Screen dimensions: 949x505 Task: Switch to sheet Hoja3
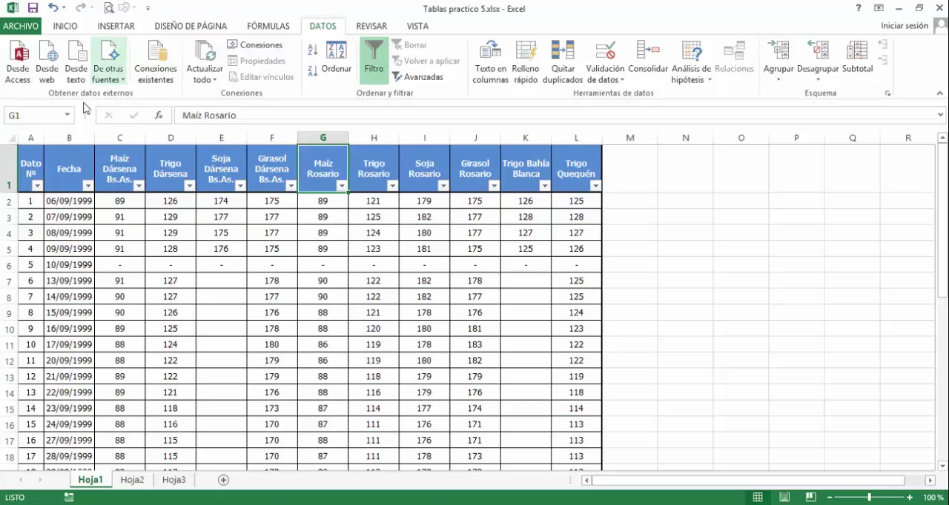173,480
